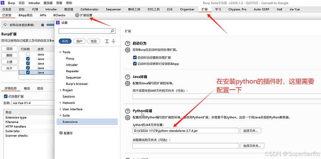Click the 上移 button
This screenshot has height=159, width=321.
coord(9,62)
